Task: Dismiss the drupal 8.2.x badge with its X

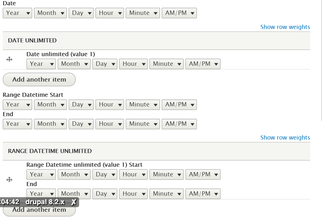Action: (74, 202)
